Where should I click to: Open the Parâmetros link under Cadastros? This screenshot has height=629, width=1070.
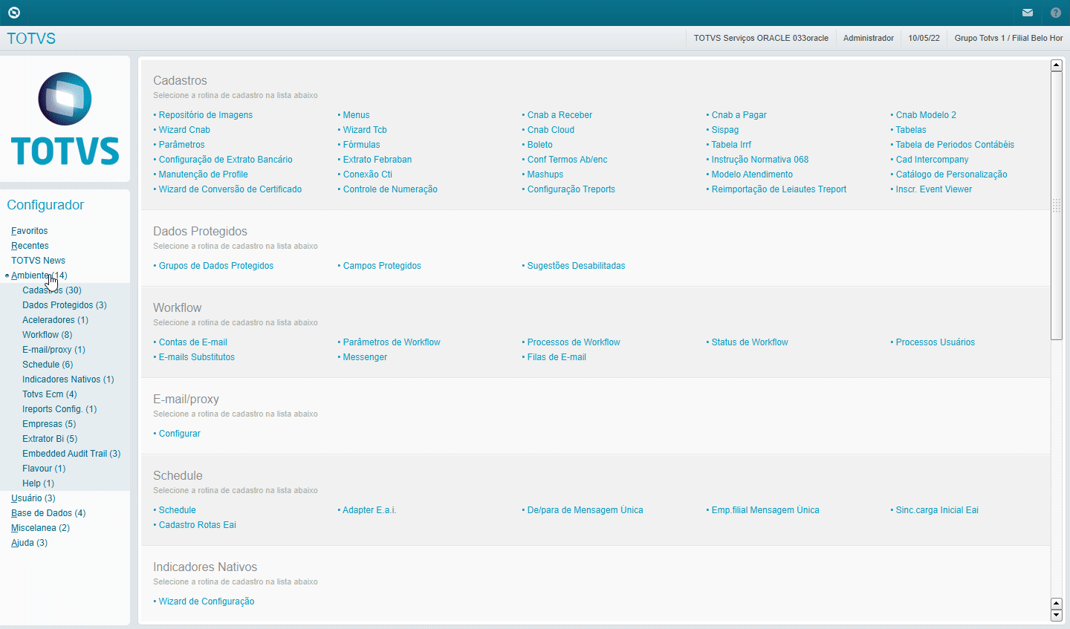click(x=181, y=145)
